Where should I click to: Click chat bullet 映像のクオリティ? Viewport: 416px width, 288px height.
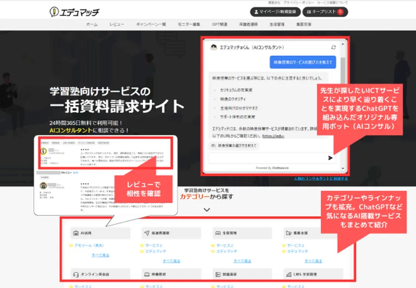(x=233, y=99)
